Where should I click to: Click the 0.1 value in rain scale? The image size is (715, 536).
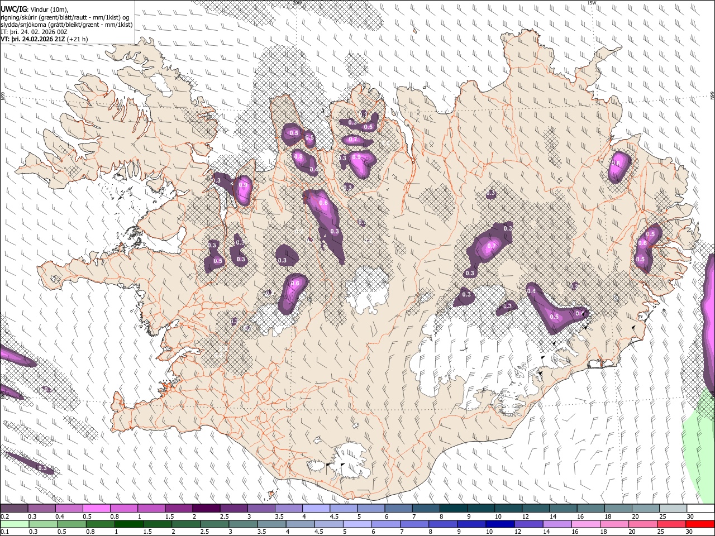[4, 532]
